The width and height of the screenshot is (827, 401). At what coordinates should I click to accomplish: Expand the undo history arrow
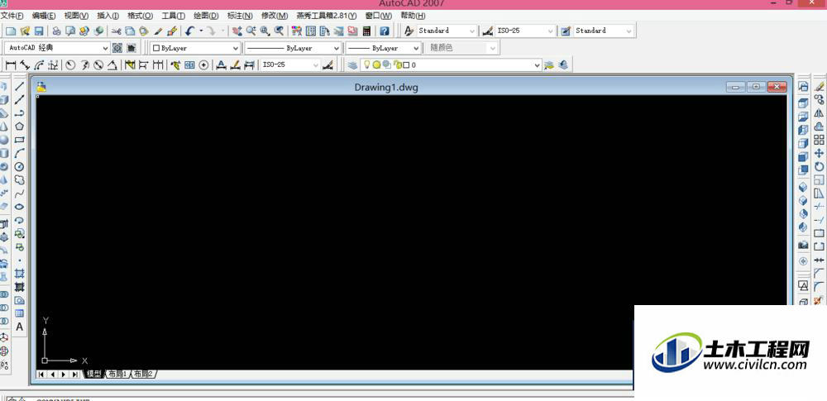(201, 31)
